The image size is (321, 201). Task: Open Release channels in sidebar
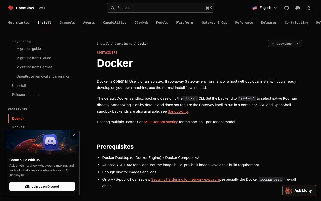(x=26, y=95)
